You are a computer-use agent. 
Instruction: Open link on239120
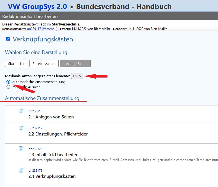coord(35,149)
